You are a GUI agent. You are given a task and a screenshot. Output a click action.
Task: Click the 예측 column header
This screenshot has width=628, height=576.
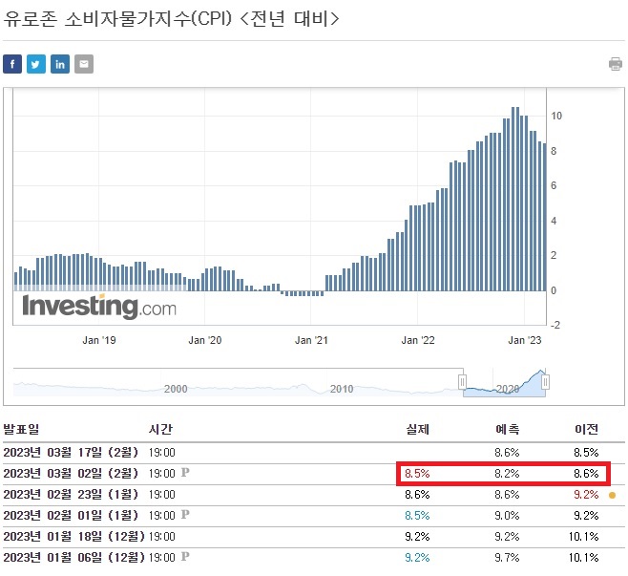pyautogui.click(x=507, y=429)
